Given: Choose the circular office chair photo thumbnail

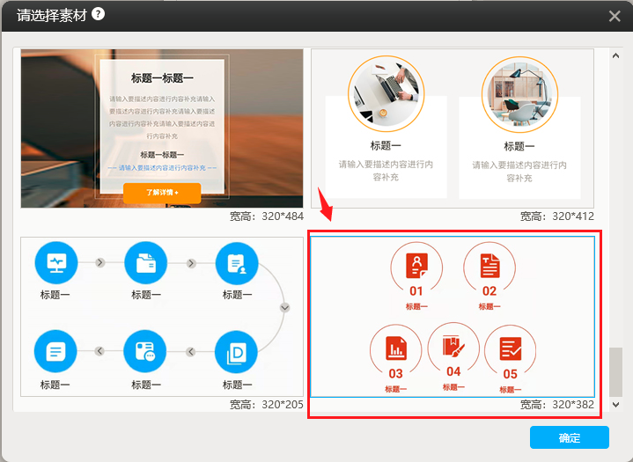Looking at the screenshot, I should (519, 92).
